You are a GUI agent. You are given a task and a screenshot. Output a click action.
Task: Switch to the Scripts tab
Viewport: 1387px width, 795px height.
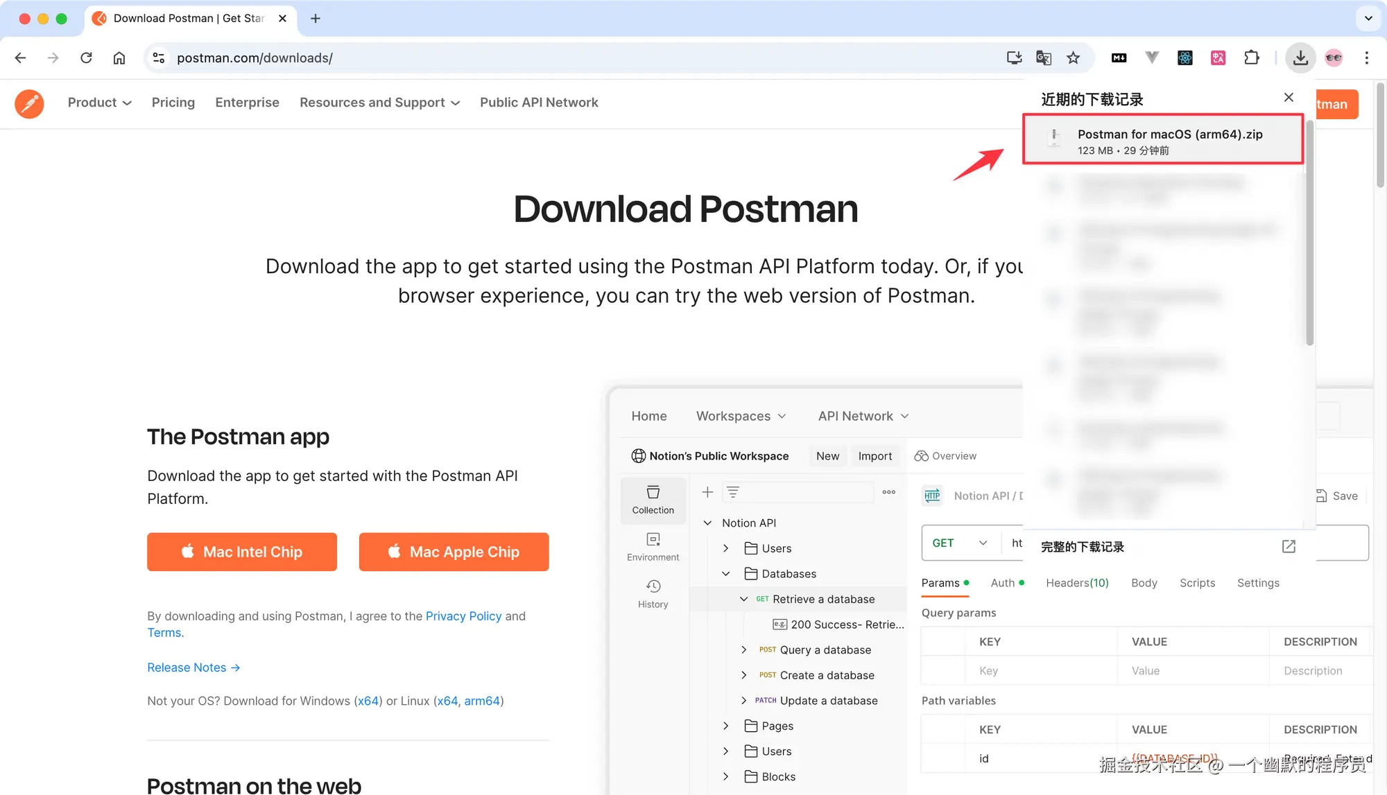(x=1198, y=583)
